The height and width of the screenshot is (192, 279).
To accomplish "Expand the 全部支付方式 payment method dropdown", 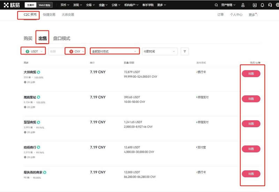I will (114, 51).
